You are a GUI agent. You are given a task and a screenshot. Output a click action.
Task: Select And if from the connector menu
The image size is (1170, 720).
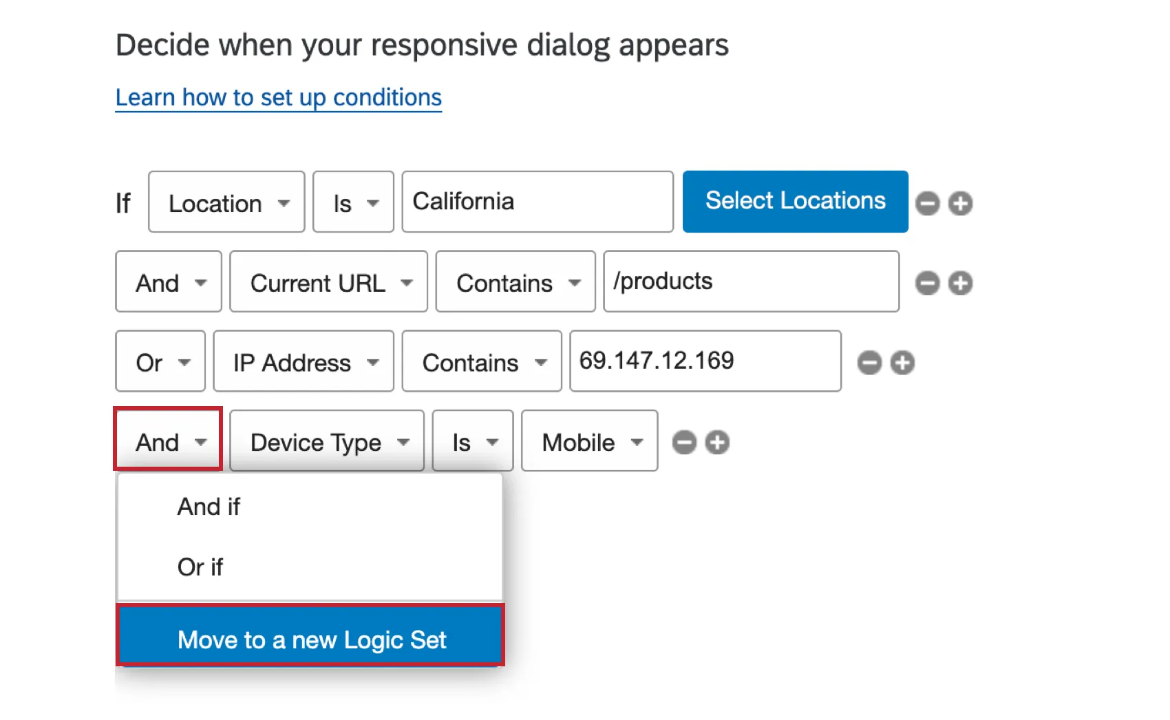(x=208, y=507)
